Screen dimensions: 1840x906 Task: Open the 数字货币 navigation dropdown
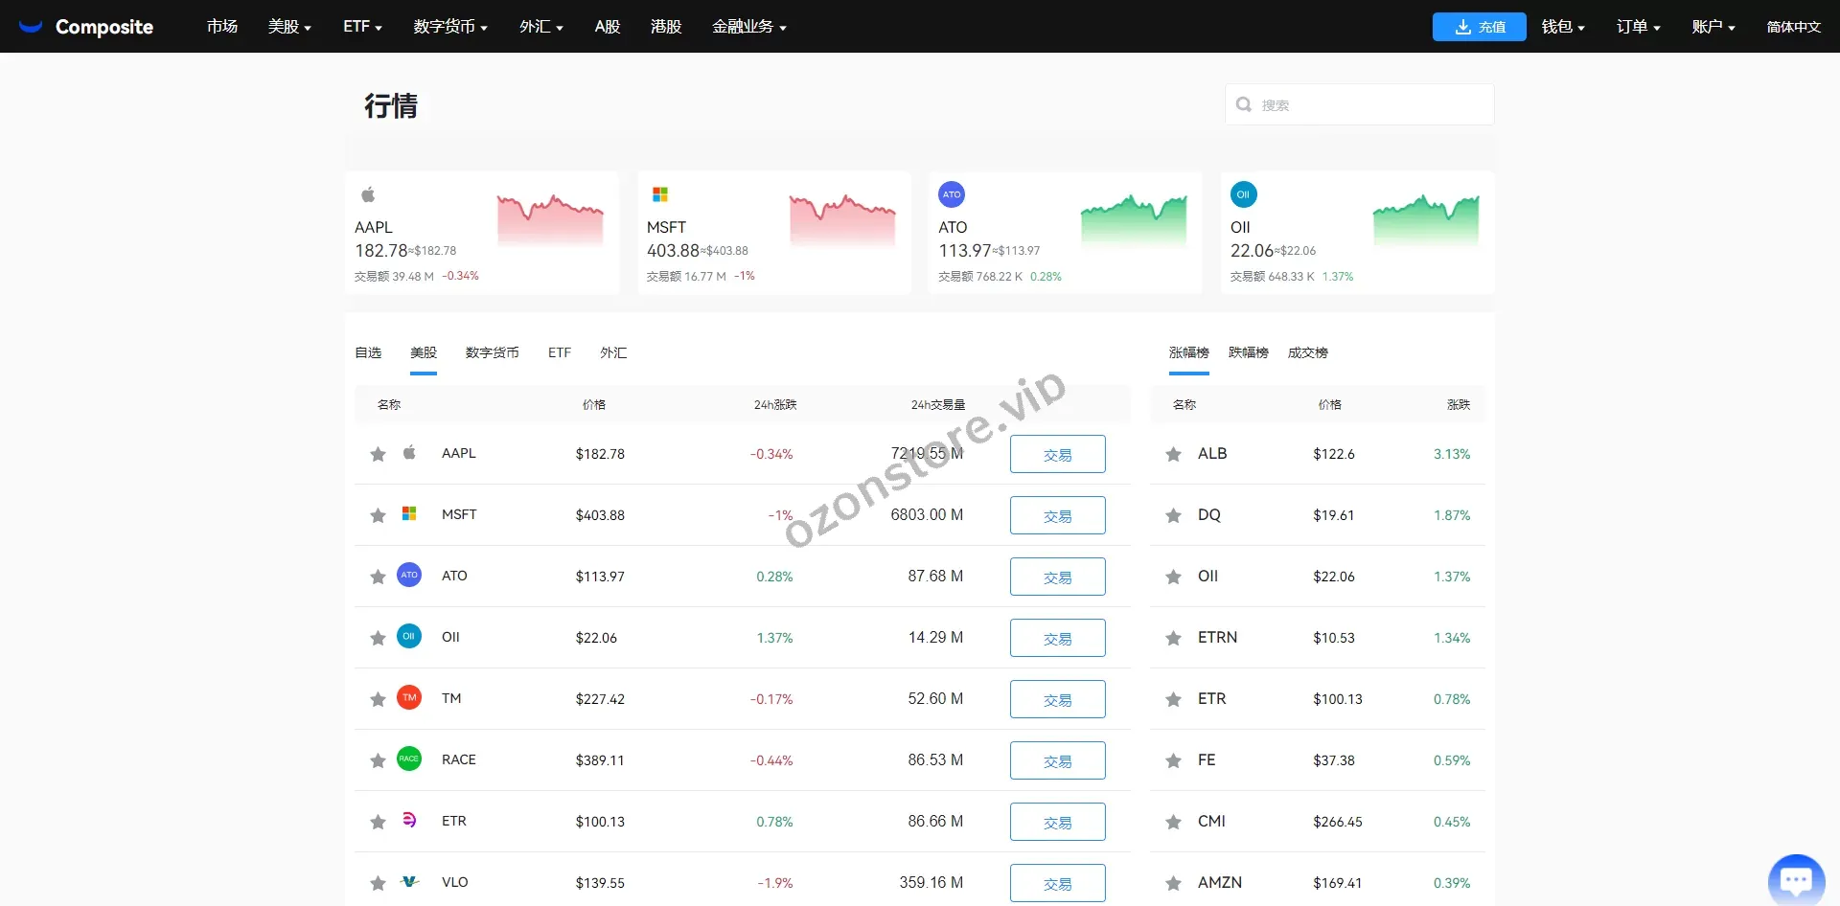coord(450,27)
